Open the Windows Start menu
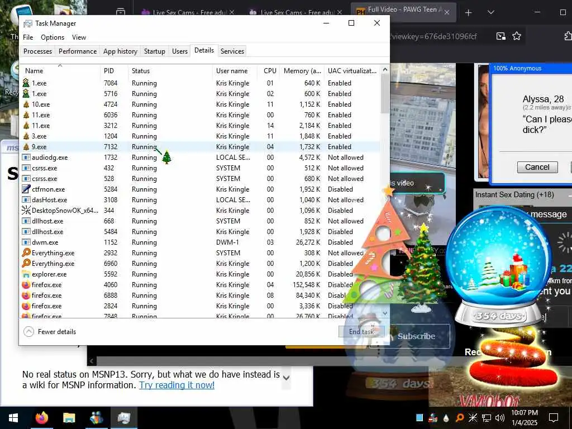Viewport: 572px width, 429px height. 13,418
